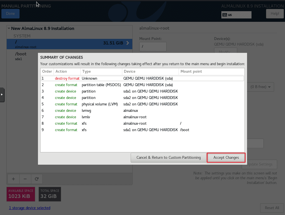Select row 5 physical volume (LVM)
The height and width of the screenshot is (215, 285).
click(x=142, y=104)
